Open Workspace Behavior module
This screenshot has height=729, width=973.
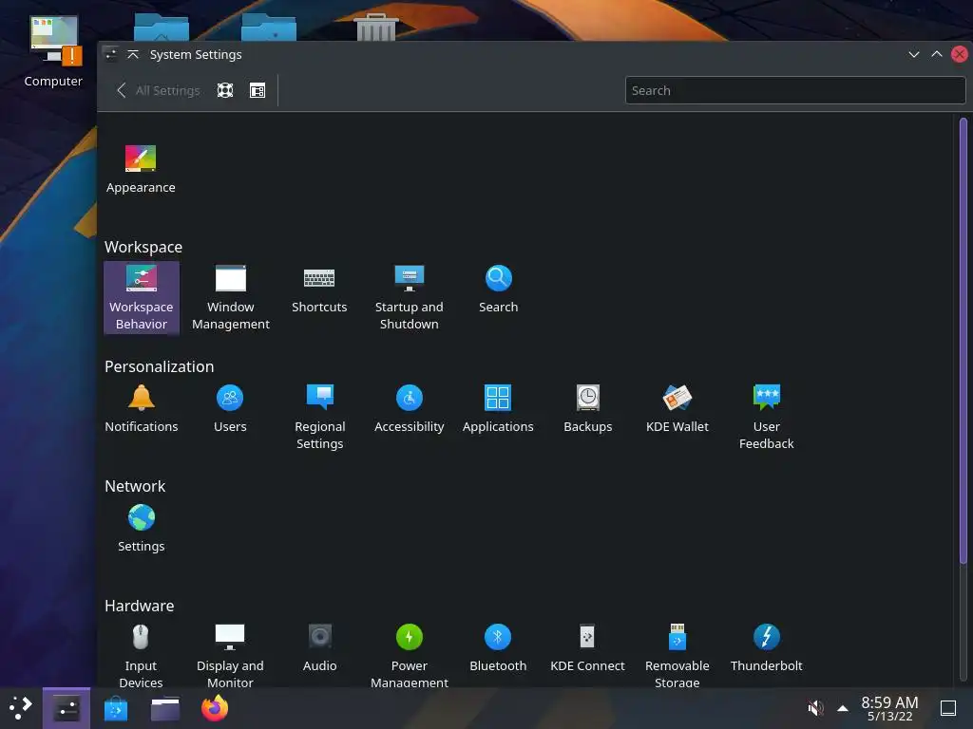142,298
